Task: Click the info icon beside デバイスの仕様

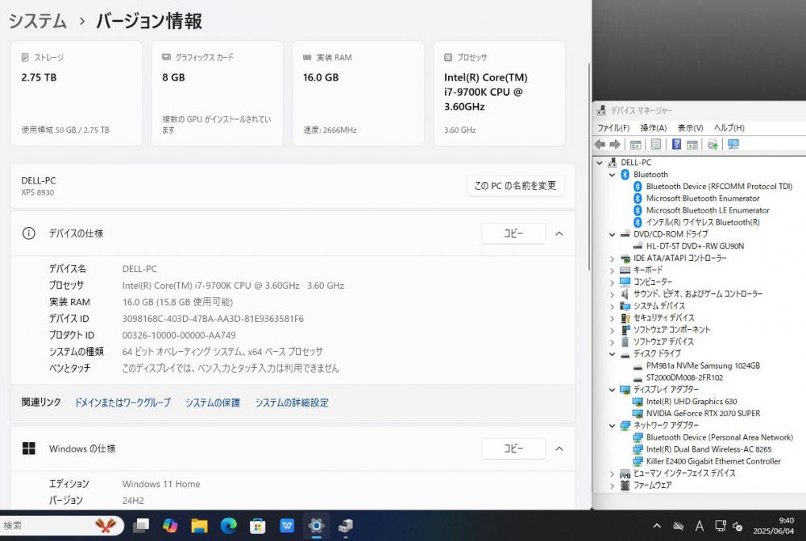Action: point(29,233)
